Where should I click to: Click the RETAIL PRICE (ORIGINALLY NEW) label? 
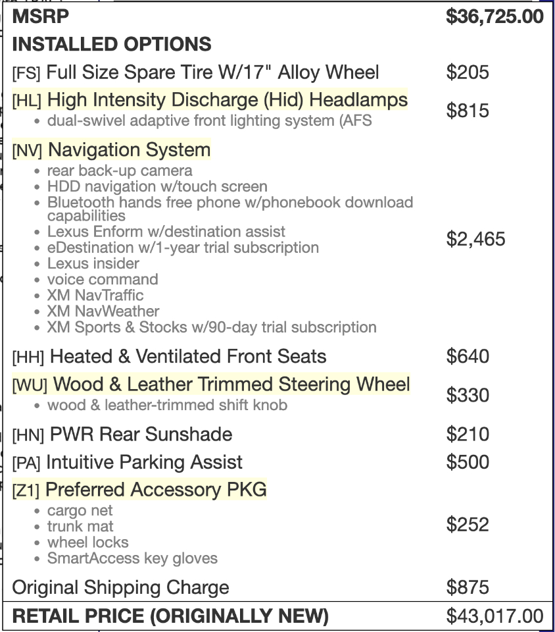pos(170,616)
